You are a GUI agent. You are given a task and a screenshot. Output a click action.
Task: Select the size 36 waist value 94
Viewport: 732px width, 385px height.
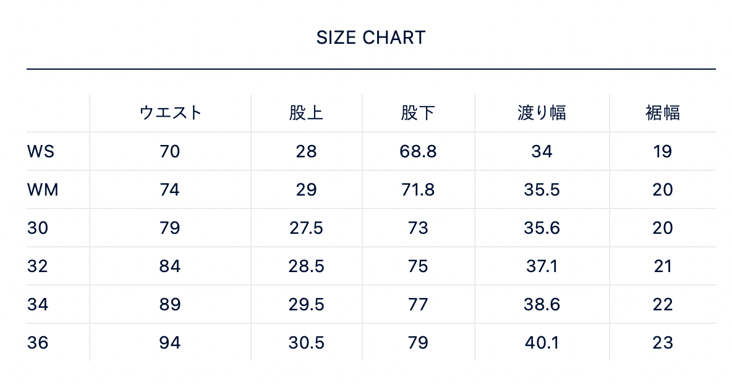tap(170, 342)
